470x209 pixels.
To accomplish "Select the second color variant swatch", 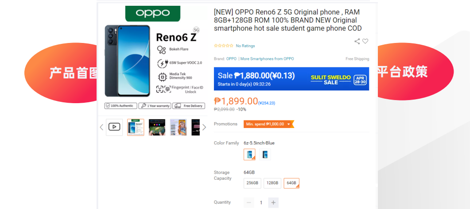I will pos(265,155).
